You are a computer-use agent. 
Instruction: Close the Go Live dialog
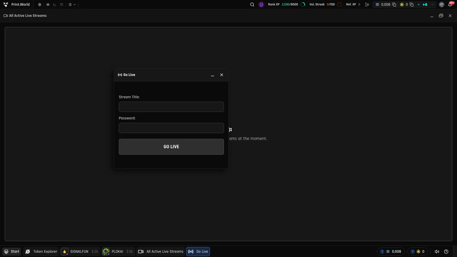pyautogui.click(x=222, y=75)
